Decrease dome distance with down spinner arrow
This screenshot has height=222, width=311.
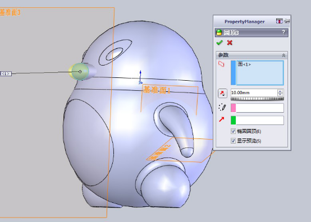coord(280,94)
